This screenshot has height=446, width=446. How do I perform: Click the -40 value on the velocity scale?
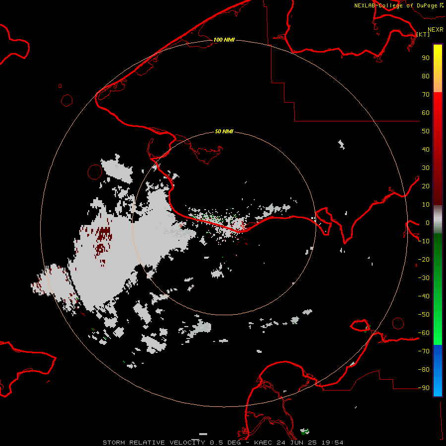[x=424, y=296]
